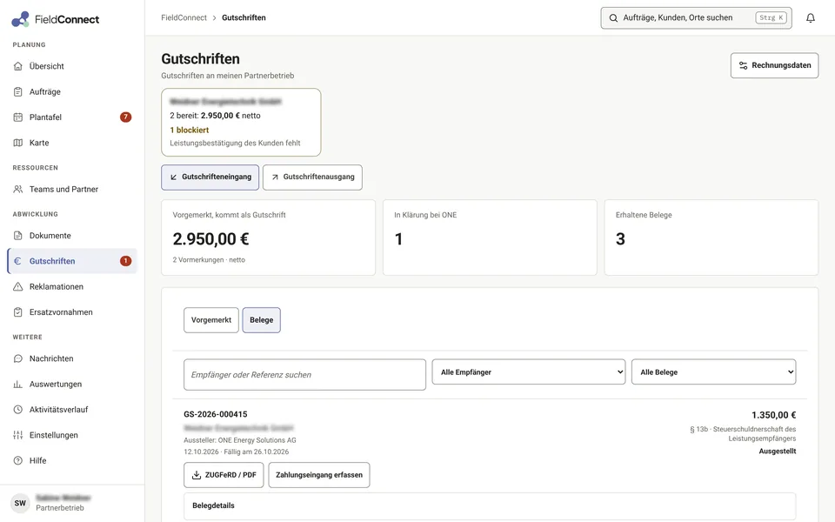Select the Belege tab

click(262, 320)
